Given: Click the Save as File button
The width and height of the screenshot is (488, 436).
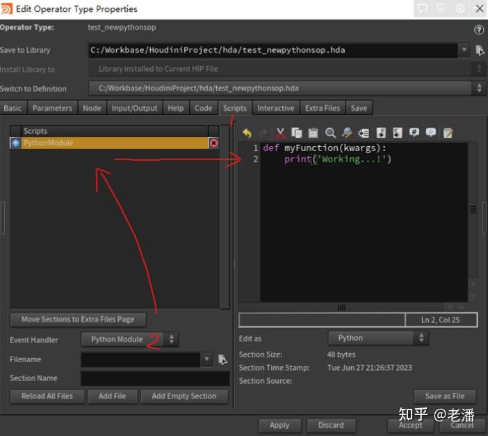Looking at the screenshot, I should click(445, 396).
